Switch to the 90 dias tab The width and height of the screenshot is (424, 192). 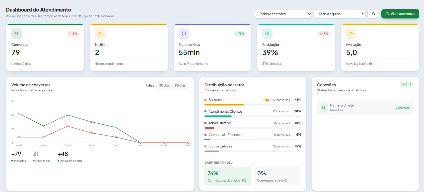point(180,86)
